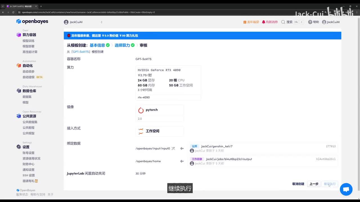
Task: Click the 龙年福袋 gift icon
Action: point(245,22)
